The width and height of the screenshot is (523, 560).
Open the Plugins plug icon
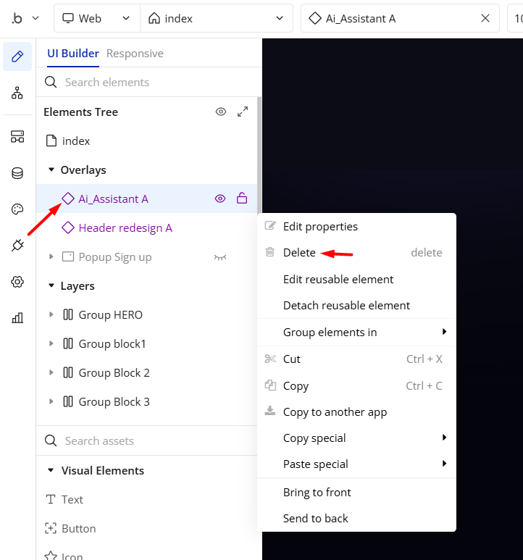coord(17,246)
